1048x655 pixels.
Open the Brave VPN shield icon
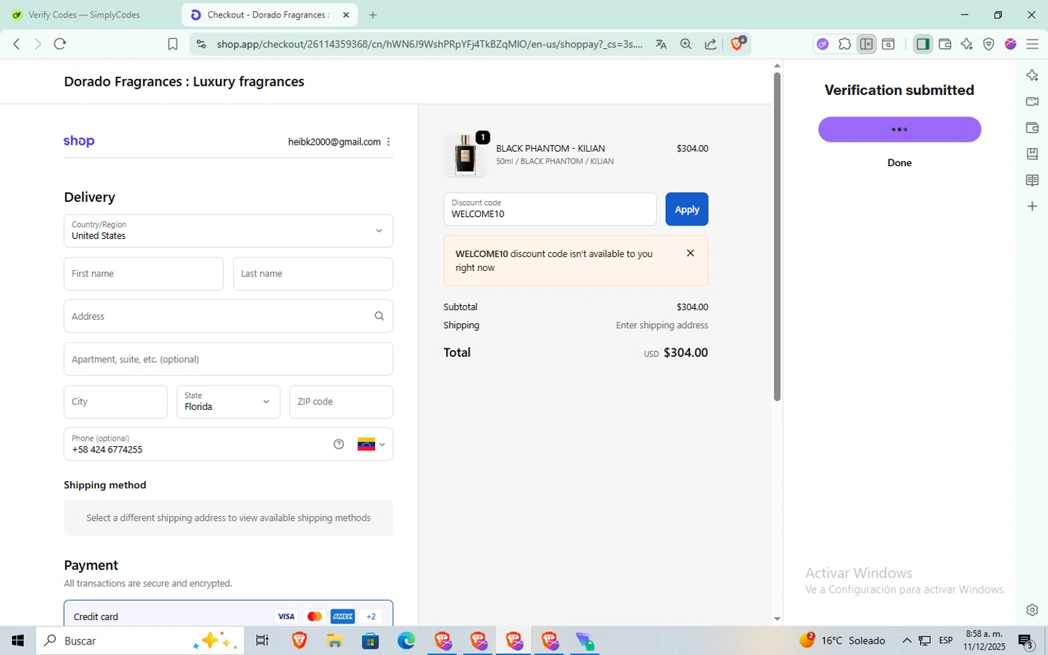coord(989,44)
